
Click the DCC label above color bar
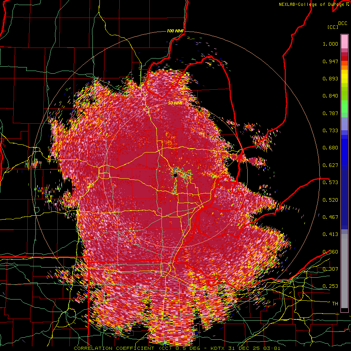343,23
